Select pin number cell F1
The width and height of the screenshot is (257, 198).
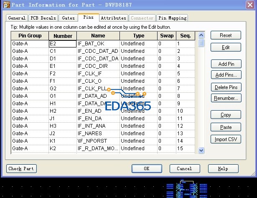[x=63, y=81]
